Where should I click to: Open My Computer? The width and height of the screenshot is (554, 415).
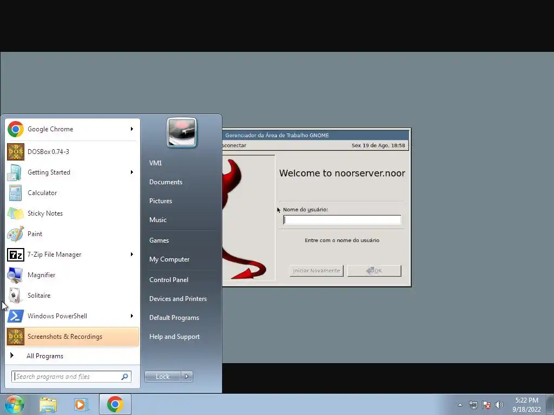169,259
